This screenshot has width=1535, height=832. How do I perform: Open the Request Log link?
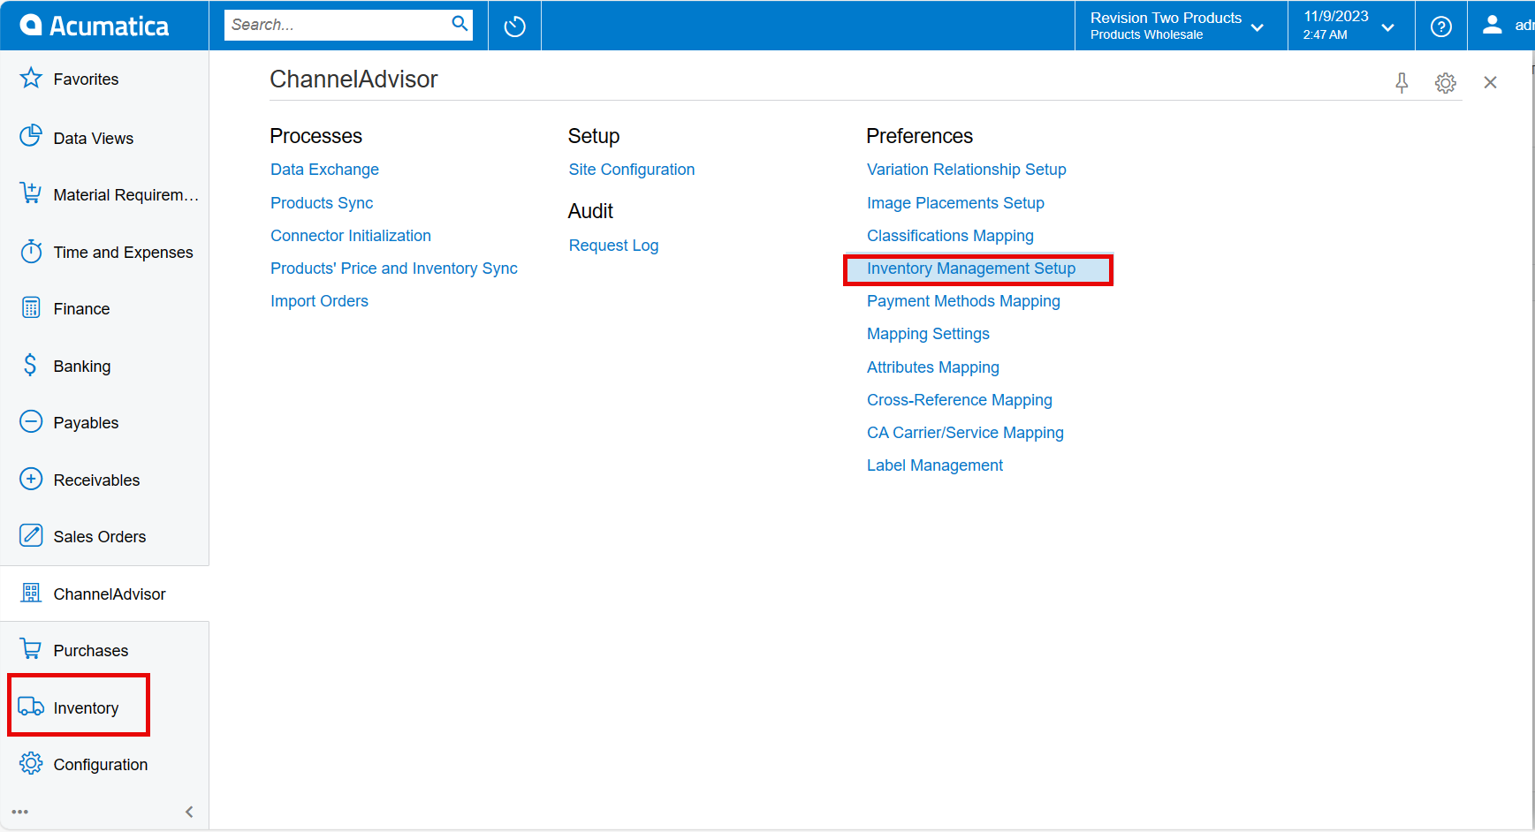point(613,246)
